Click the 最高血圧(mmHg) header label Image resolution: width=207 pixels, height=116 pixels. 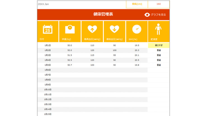[92, 39]
